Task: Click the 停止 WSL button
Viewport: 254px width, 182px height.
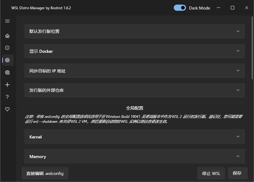Action: [211, 173]
